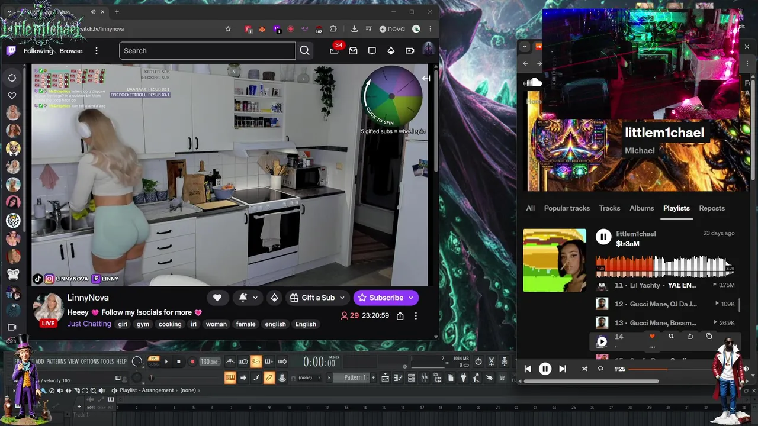Open FL Studio VIEW menu
The image size is (758, 426).
tap(73, 362)
